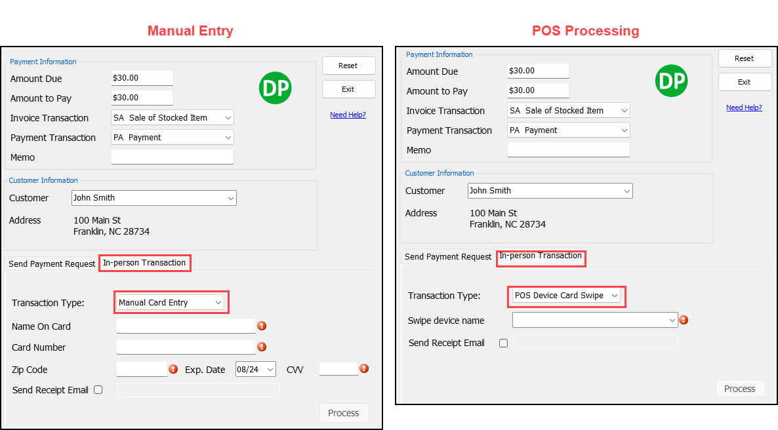Click the warning icon beside the CVV field

coord(364,368)
